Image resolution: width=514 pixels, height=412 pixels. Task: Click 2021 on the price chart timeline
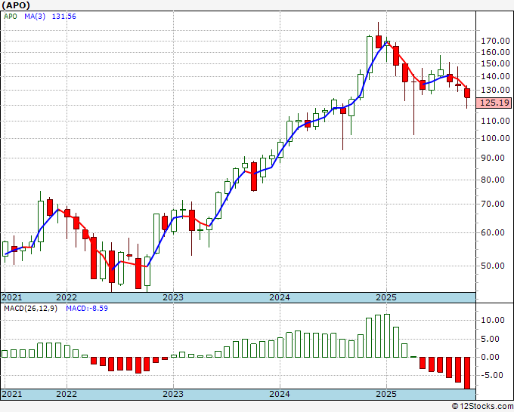(12, 297)
